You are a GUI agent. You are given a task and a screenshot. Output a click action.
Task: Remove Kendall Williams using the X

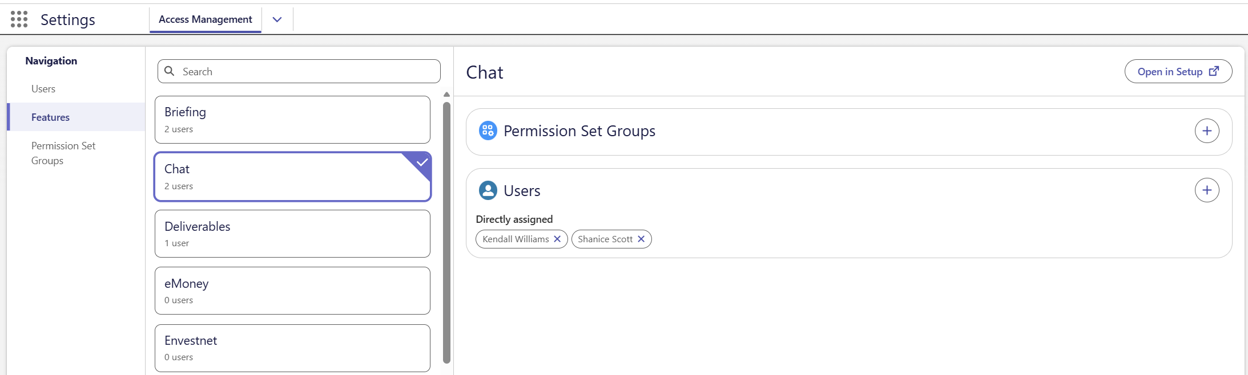557,239
